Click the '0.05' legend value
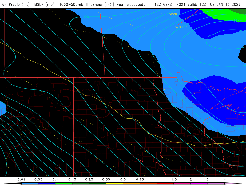246x185 pixels. [38, 179]
